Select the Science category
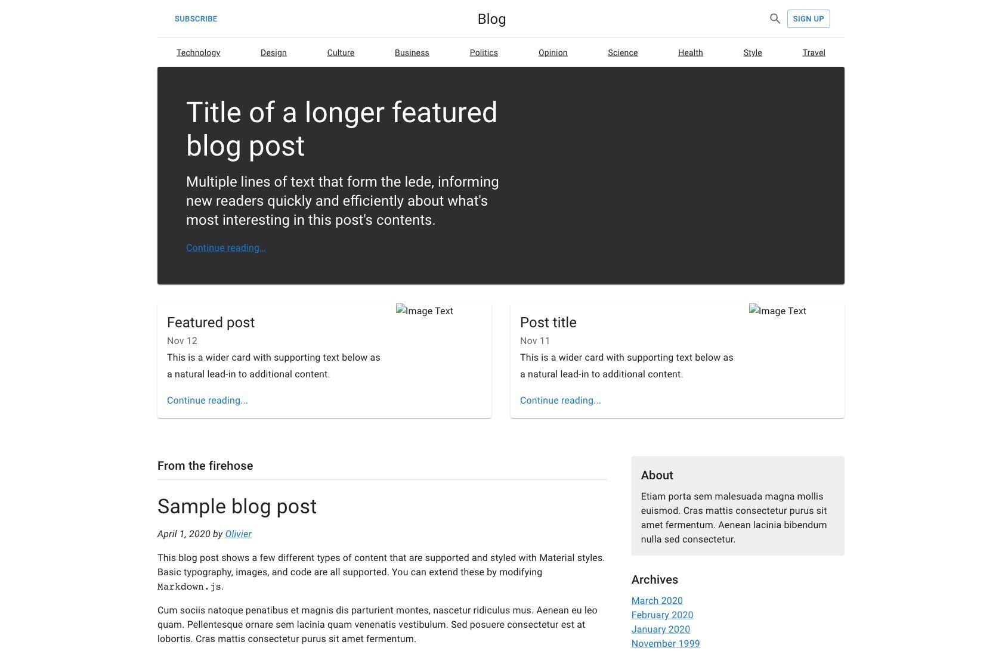The width and height of the screenshot is (1002, 651). click(623, 52)
